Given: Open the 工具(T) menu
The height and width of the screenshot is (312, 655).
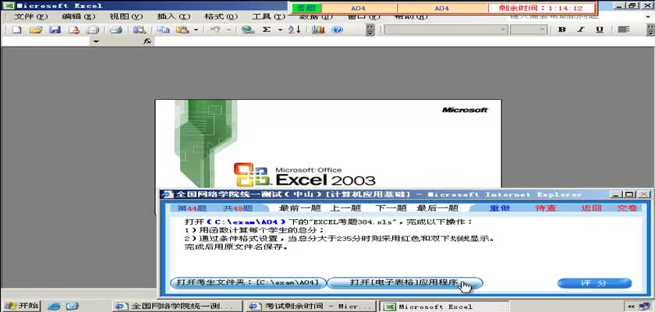Looking at the screenshot, I should point(268,16).
